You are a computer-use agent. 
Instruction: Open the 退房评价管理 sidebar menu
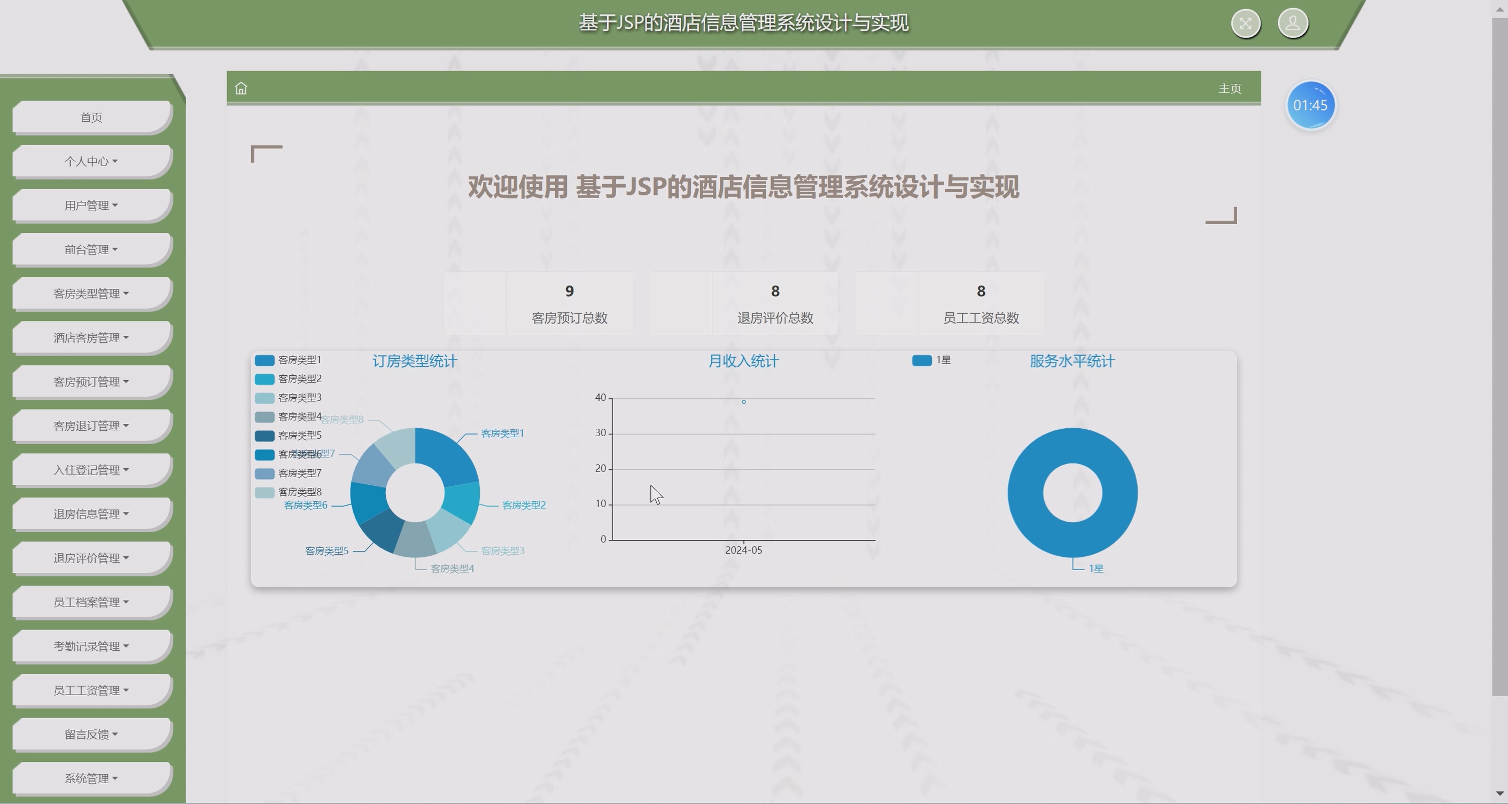pos(91,558)
